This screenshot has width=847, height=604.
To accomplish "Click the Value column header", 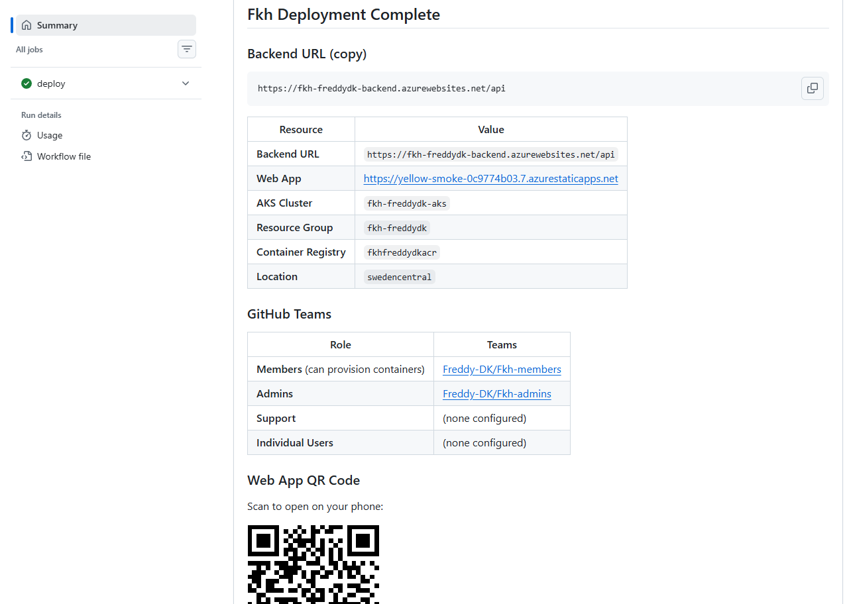I will click(x=491, y=130).
